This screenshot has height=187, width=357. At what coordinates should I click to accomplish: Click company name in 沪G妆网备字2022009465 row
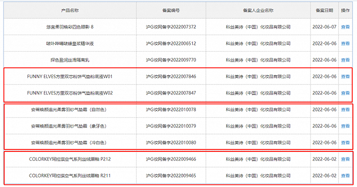258,176
